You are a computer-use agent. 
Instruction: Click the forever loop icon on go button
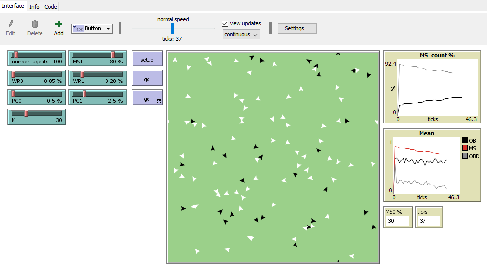[158, 101]
